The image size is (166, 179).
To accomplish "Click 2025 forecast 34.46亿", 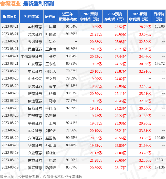I will click(x=145, y=57).
